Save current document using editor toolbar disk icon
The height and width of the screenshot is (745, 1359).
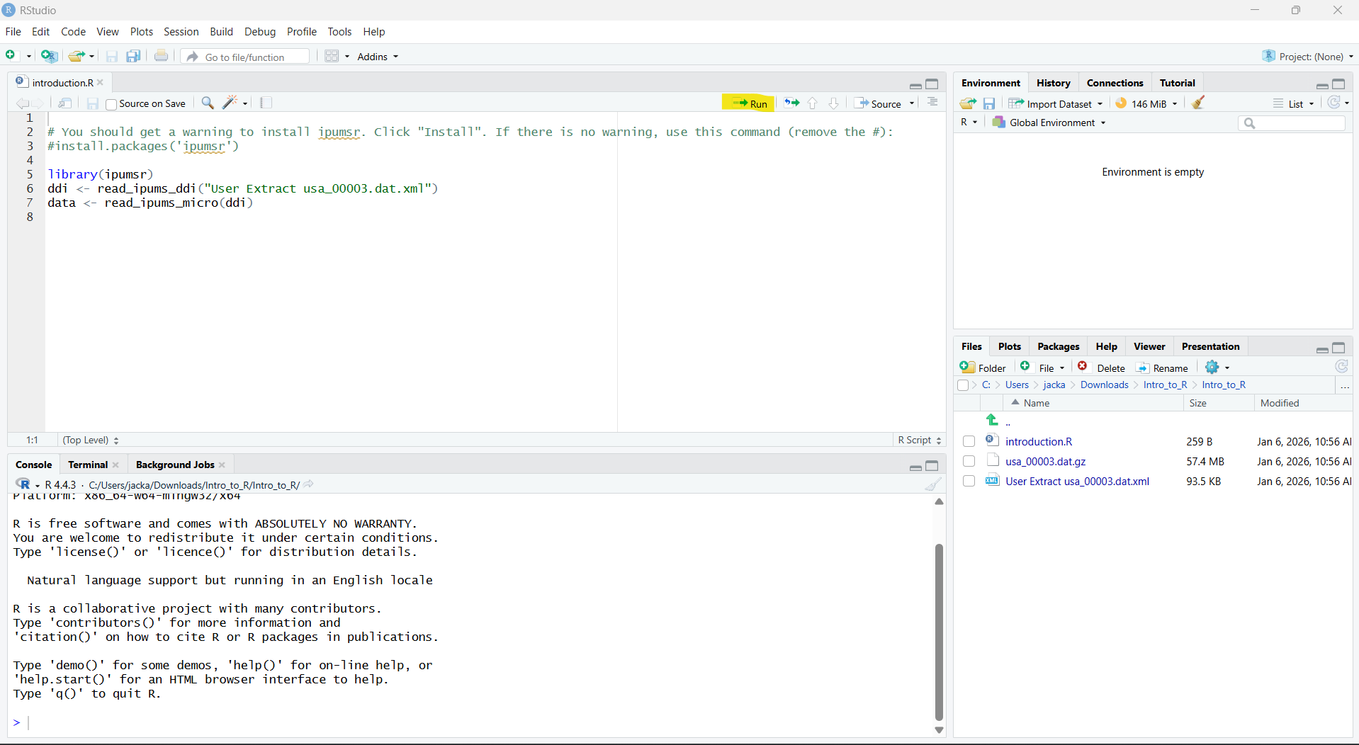[x=92, y=103]
